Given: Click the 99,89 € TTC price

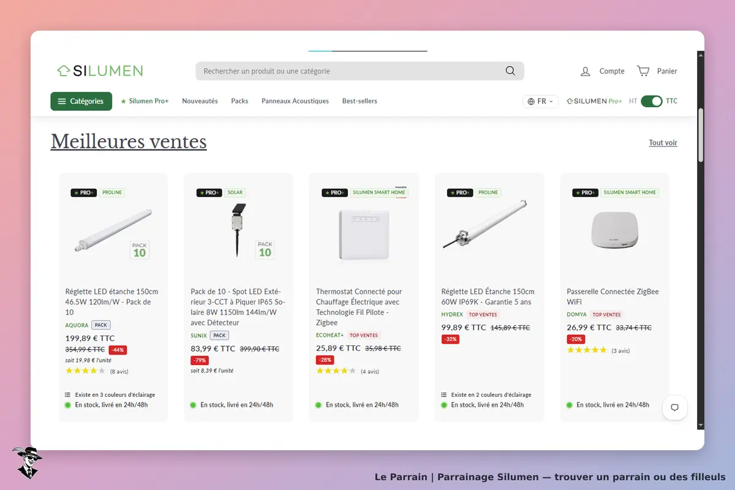Looking at the screenshot, I should 464,328.
